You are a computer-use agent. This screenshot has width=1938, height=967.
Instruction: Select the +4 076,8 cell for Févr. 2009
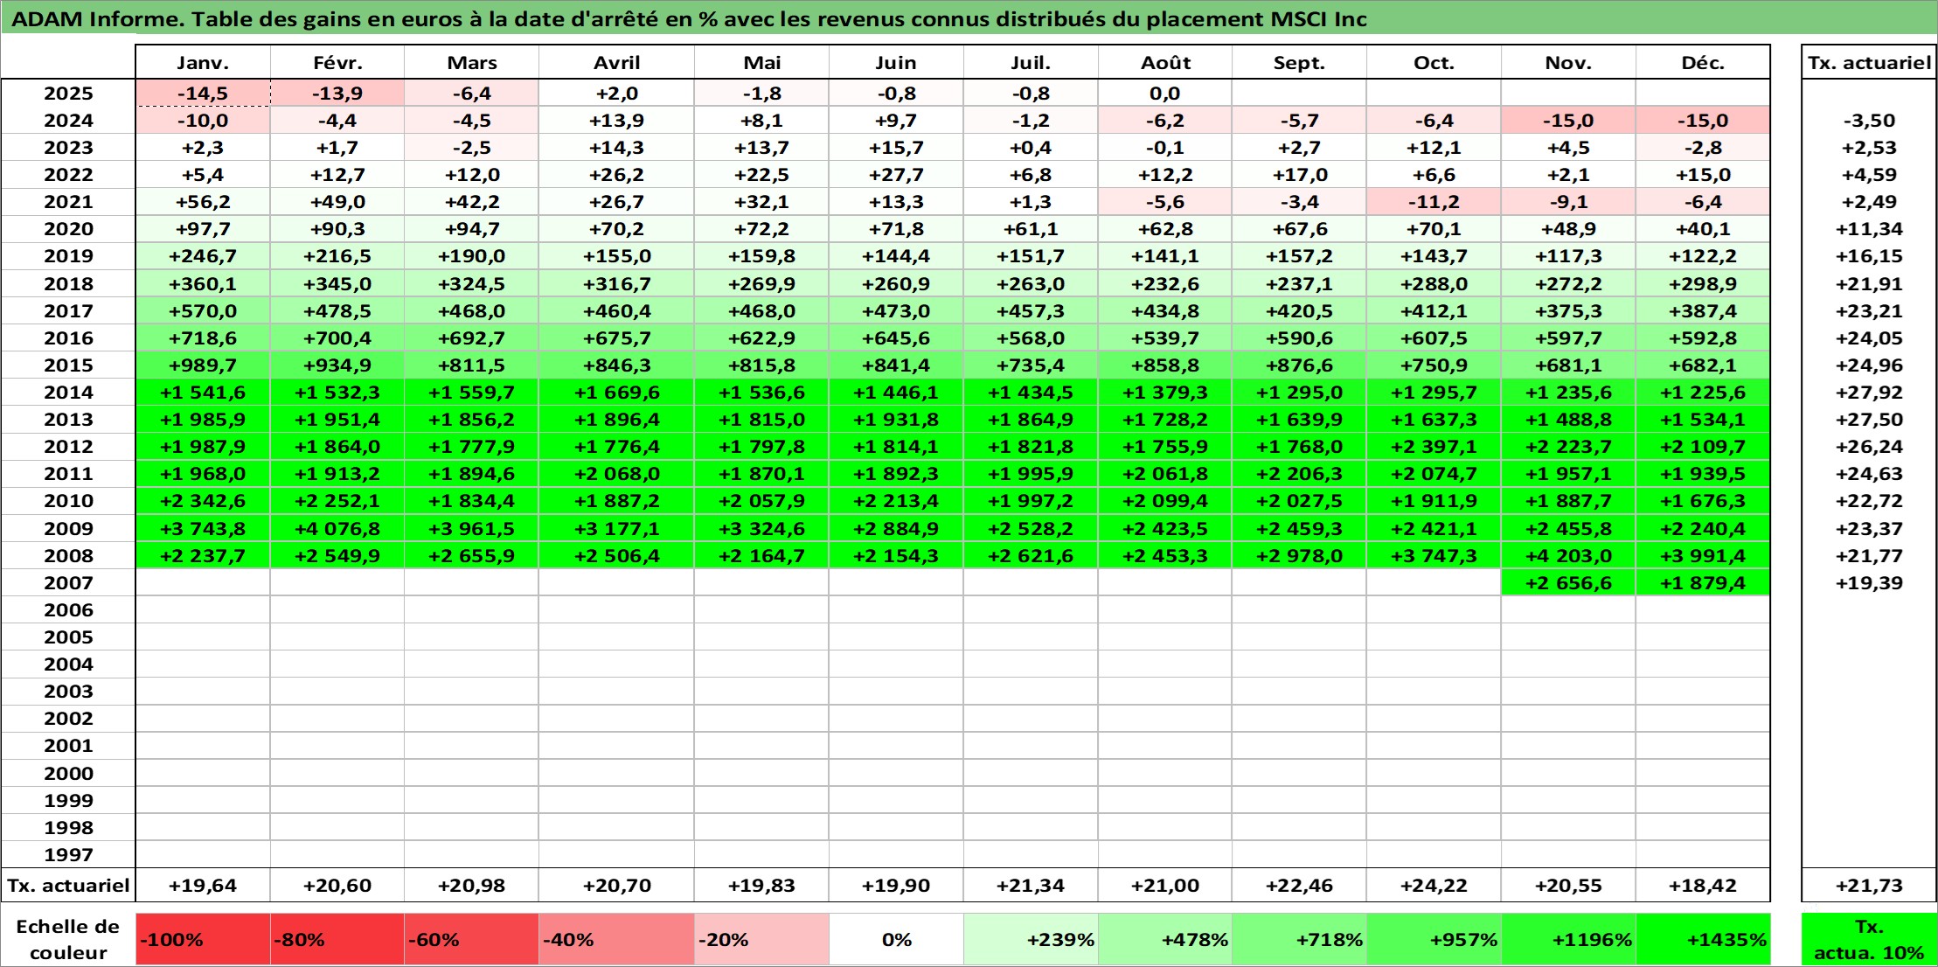tap(337, 529)
